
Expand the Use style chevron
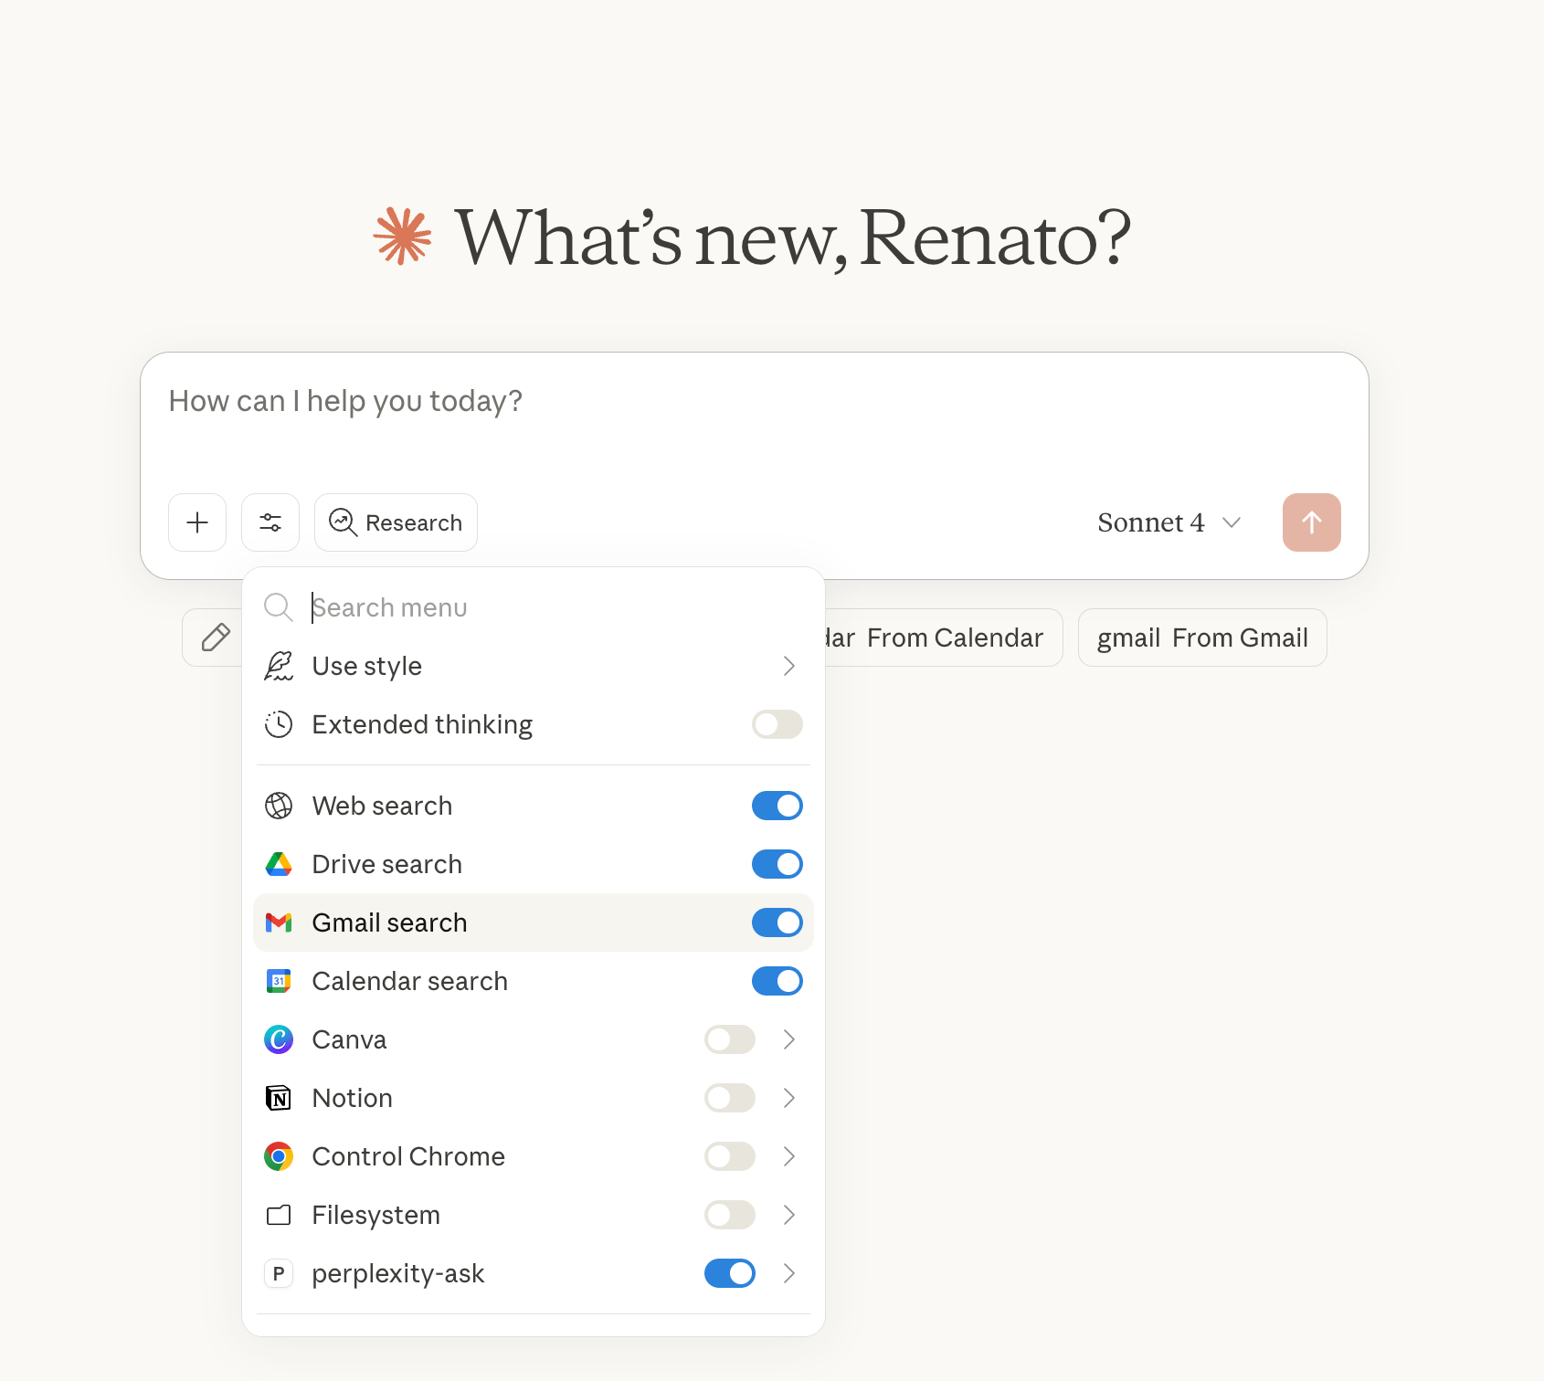coord(789,666)
